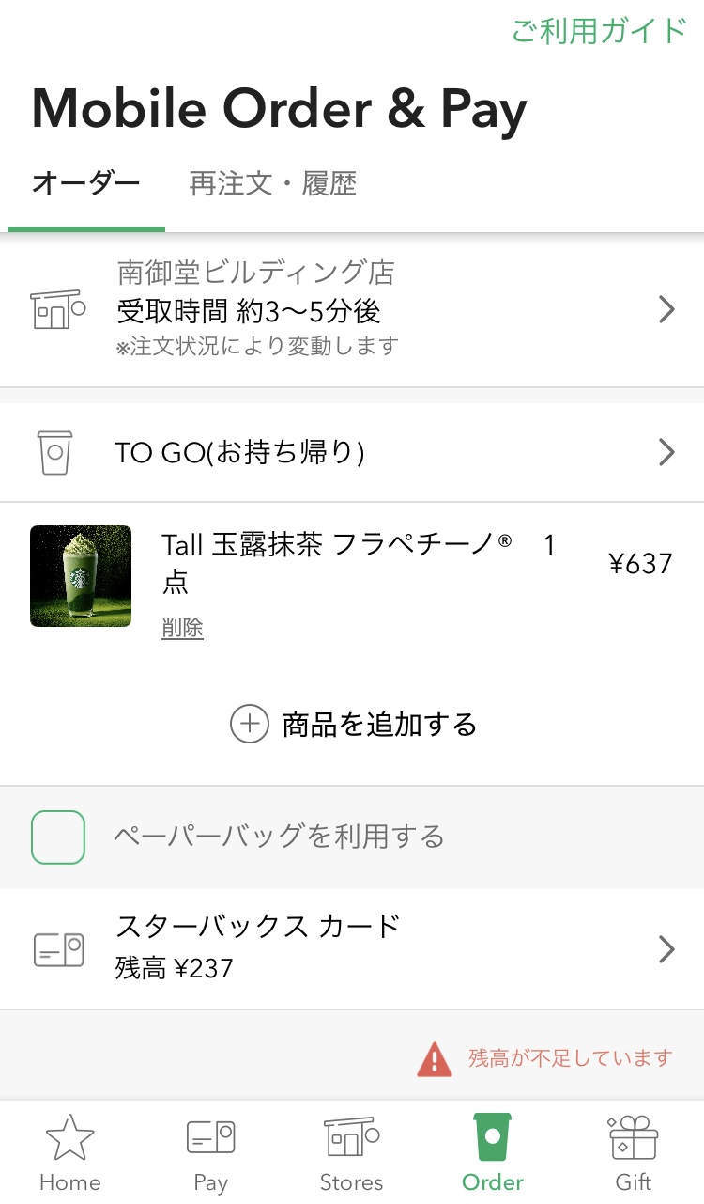704x1204 pixels.
Task: Tap 残高が不足しています warning text
Action: tap(571, 1058)
